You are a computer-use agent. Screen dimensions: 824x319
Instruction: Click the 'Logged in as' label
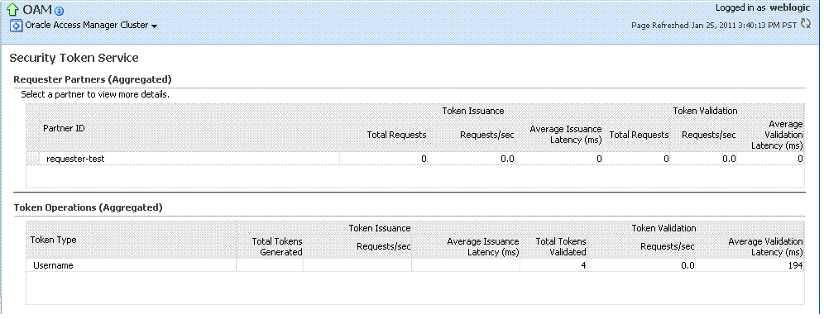pos(740,8)
